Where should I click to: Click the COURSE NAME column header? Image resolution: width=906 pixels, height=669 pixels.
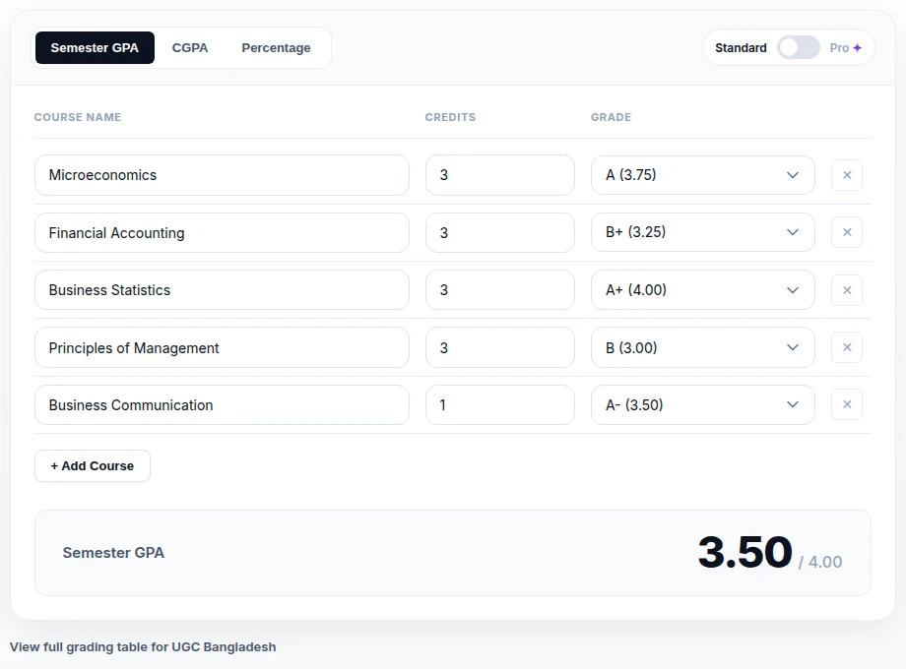(x=78, y=117)
